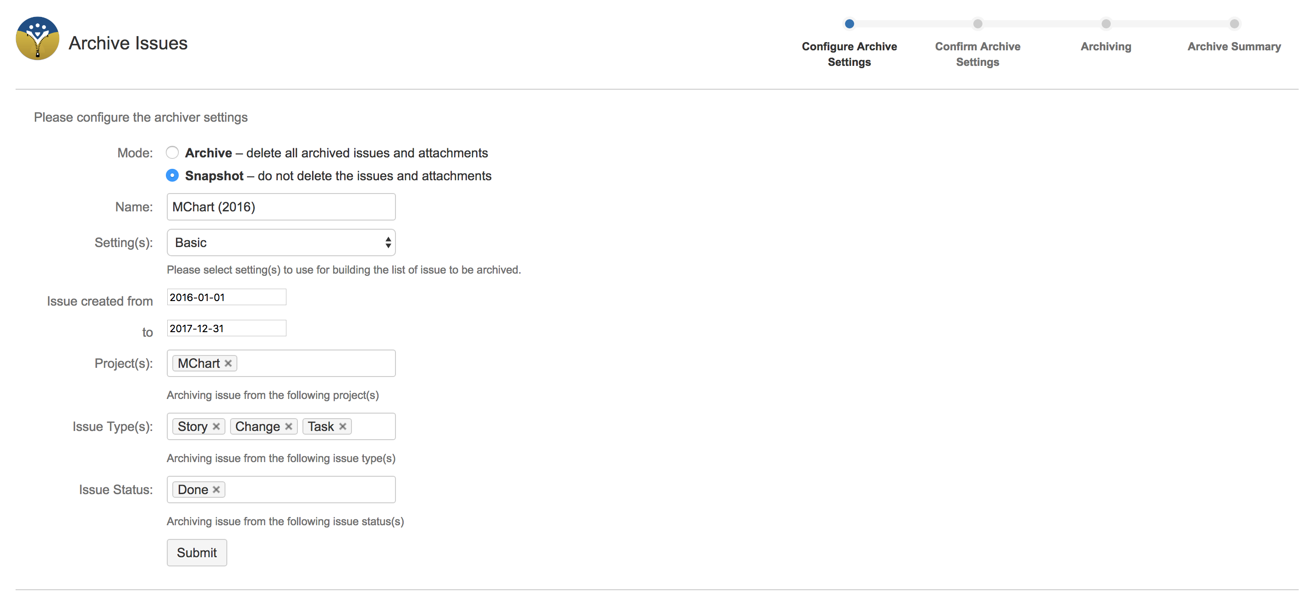Click the Confirm Archive Settings step dot
Screen dimensions: 1306x603
click(x=977, y=24)
